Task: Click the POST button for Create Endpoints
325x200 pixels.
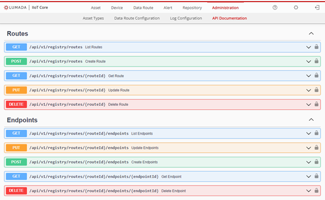Action: click(16, 162)
